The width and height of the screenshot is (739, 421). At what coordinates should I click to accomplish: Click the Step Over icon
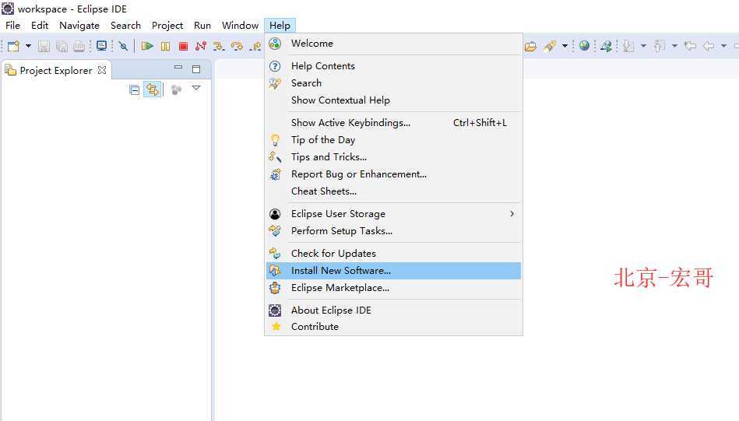[x=237, y=46]
